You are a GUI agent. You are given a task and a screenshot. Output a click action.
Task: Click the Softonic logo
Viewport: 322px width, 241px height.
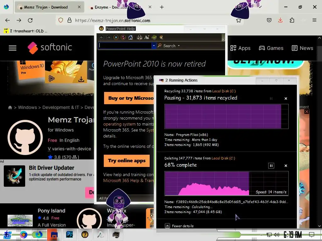[x=50, y=48]
